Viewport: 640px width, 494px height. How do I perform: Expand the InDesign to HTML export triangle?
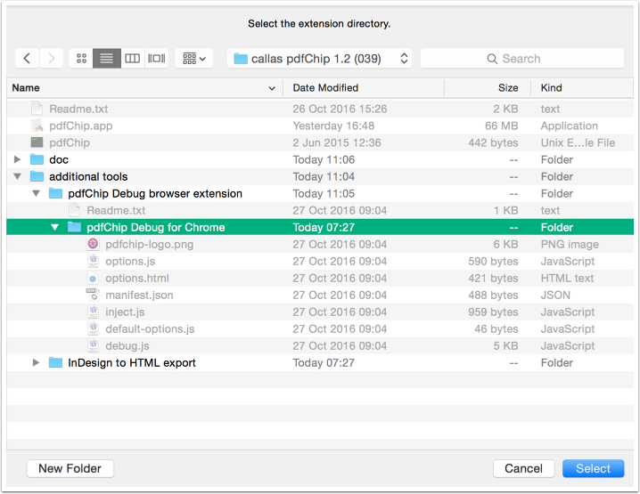pyautogui.click(x=36, y=363)
